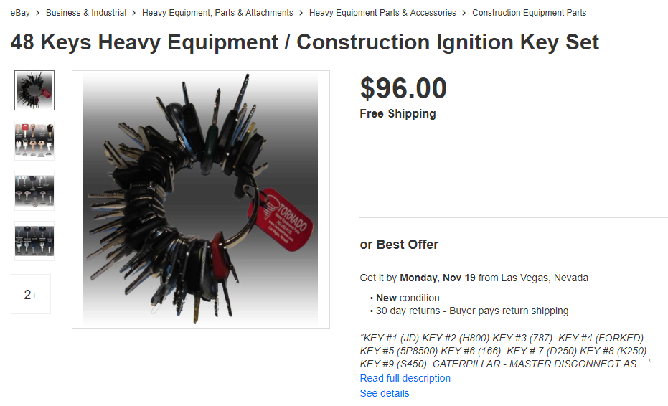Go to Construction Equipment Parts category
The width and height of the screenshot is (668, 406).
point(529,13)
